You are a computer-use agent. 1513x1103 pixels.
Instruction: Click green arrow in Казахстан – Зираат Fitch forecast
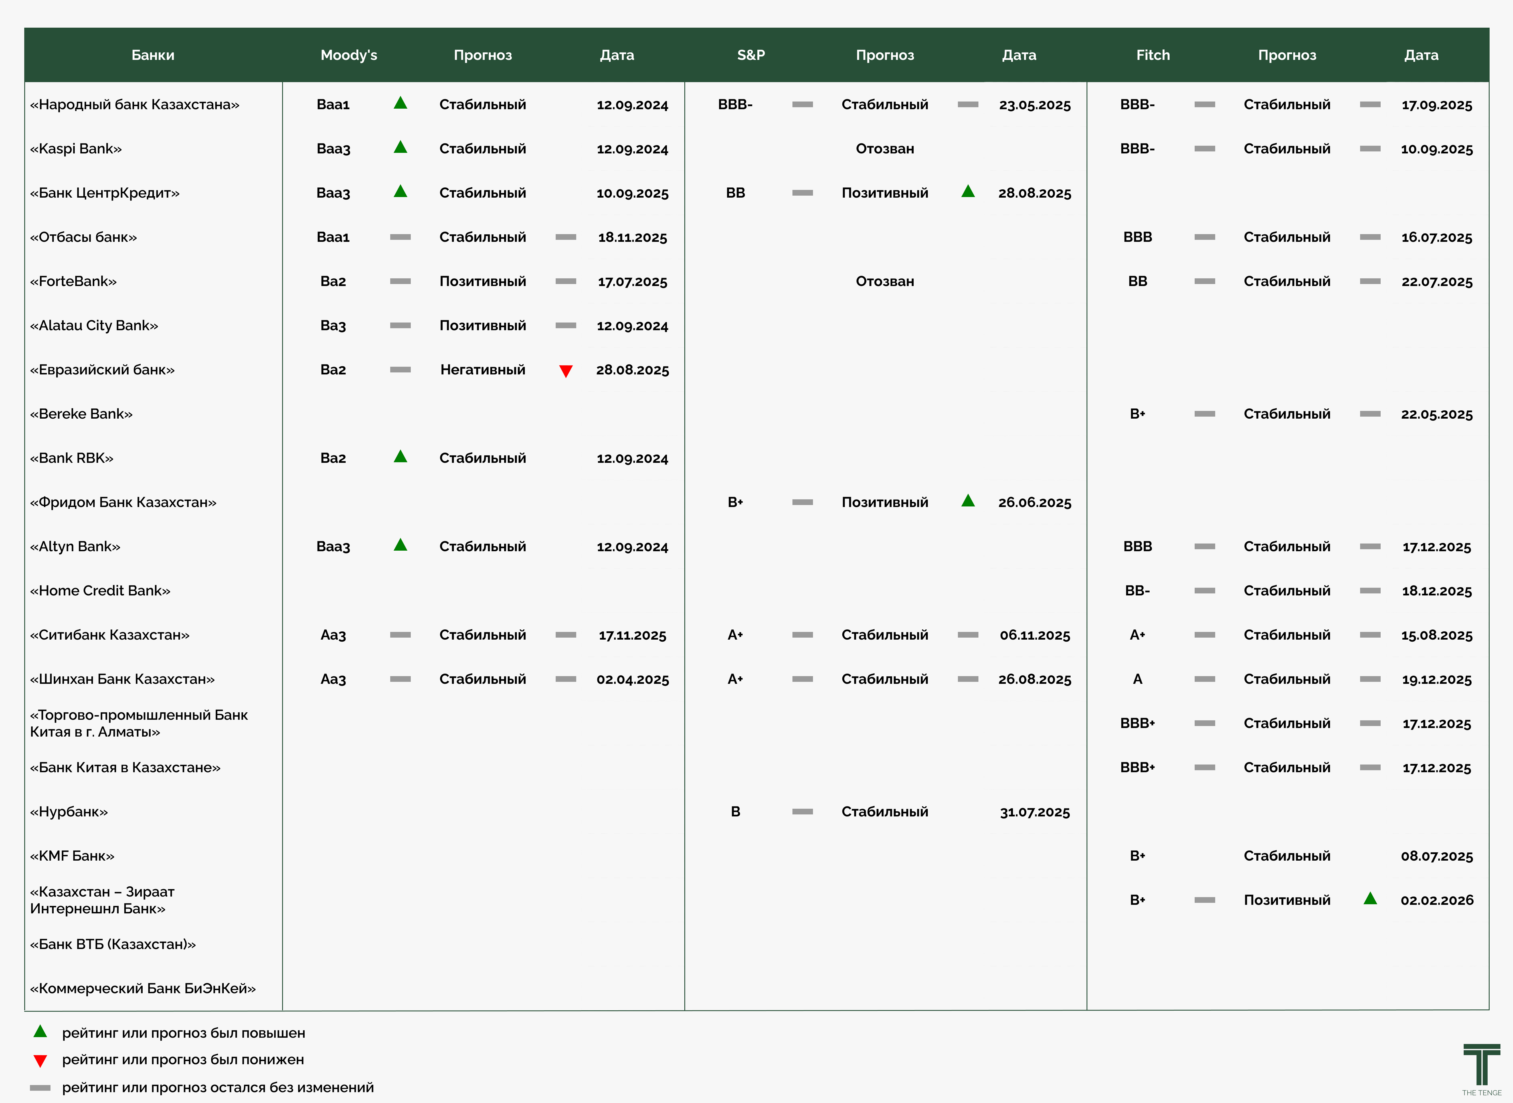click(1370, 899)
